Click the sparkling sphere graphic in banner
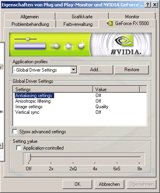The height and width of the screenshot is (193, 160). pyautogui.click(x=82, y=45)
